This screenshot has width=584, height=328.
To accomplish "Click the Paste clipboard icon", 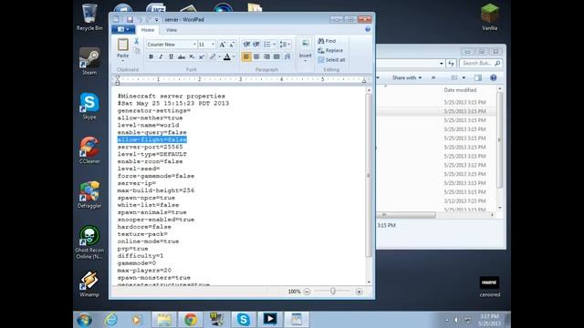I will point(122,45).
